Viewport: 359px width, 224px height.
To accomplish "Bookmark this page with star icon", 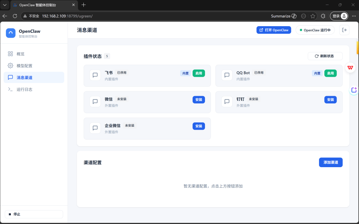I will 313,16.
